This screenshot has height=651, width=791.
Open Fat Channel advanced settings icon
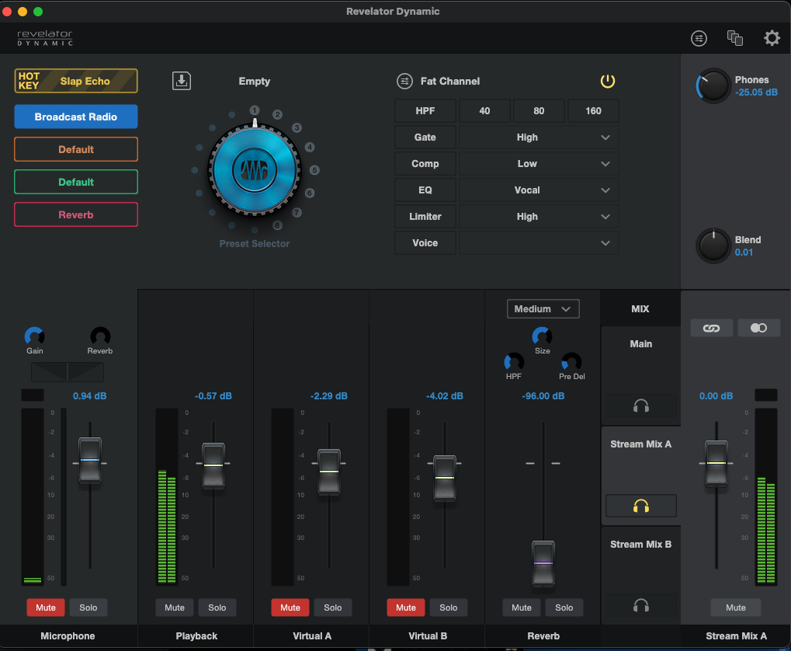pyautogui.click(x=404, y=81)
